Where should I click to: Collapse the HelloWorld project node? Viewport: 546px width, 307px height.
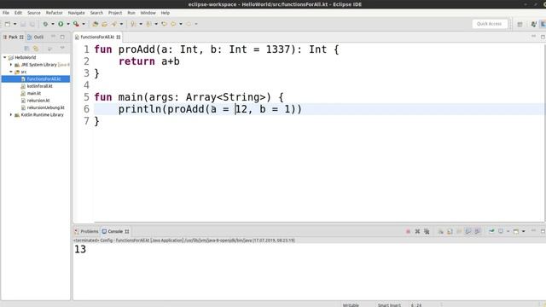(x=5, y=57)
